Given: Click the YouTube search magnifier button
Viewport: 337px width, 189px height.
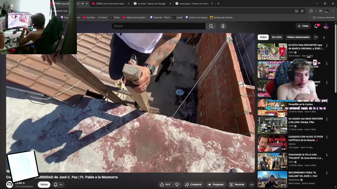Looking at the screenshot, I should coord(211,26).
